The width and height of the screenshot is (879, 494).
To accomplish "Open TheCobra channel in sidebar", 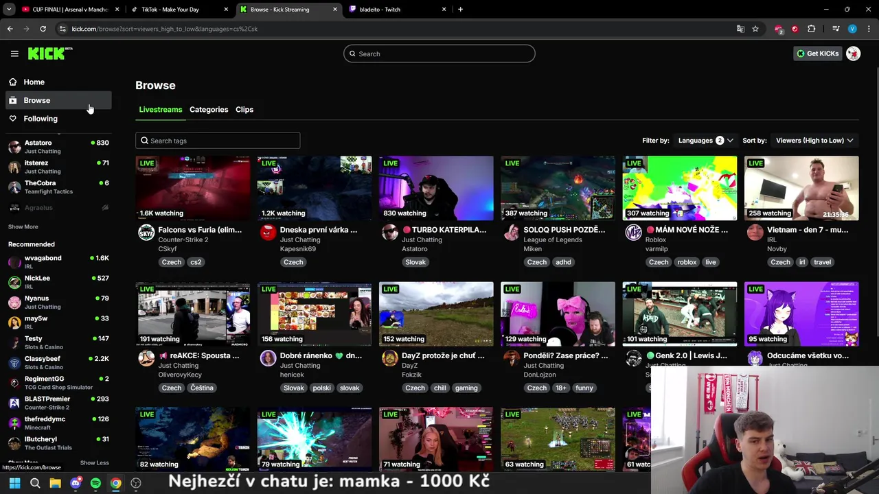I will (x=58, y=187).
